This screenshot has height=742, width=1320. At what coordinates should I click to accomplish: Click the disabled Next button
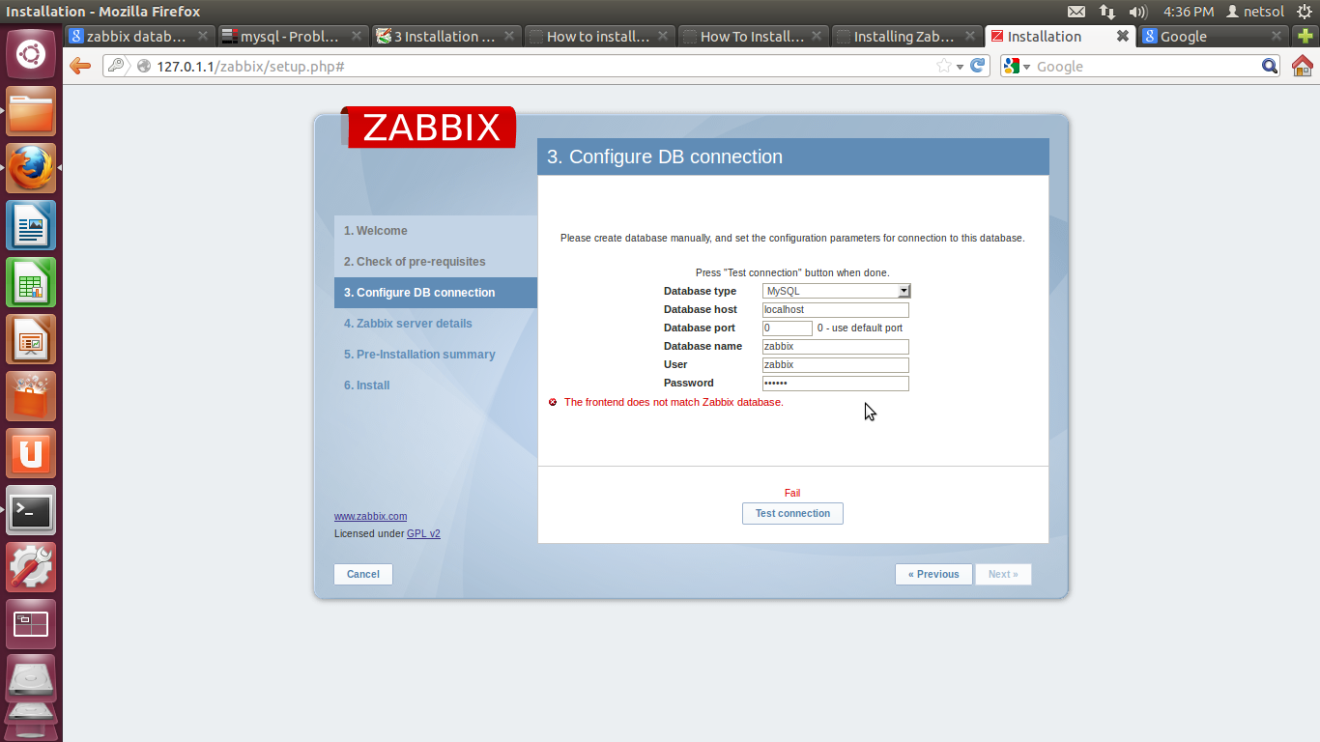click(x=1003, y=574)
